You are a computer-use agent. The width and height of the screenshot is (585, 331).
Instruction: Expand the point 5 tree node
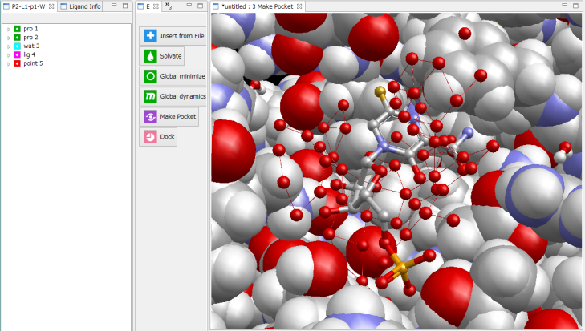(9, 64)
